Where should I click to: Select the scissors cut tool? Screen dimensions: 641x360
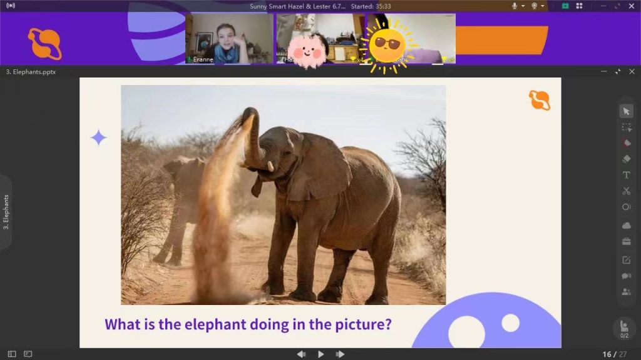(x=626, y=191)
